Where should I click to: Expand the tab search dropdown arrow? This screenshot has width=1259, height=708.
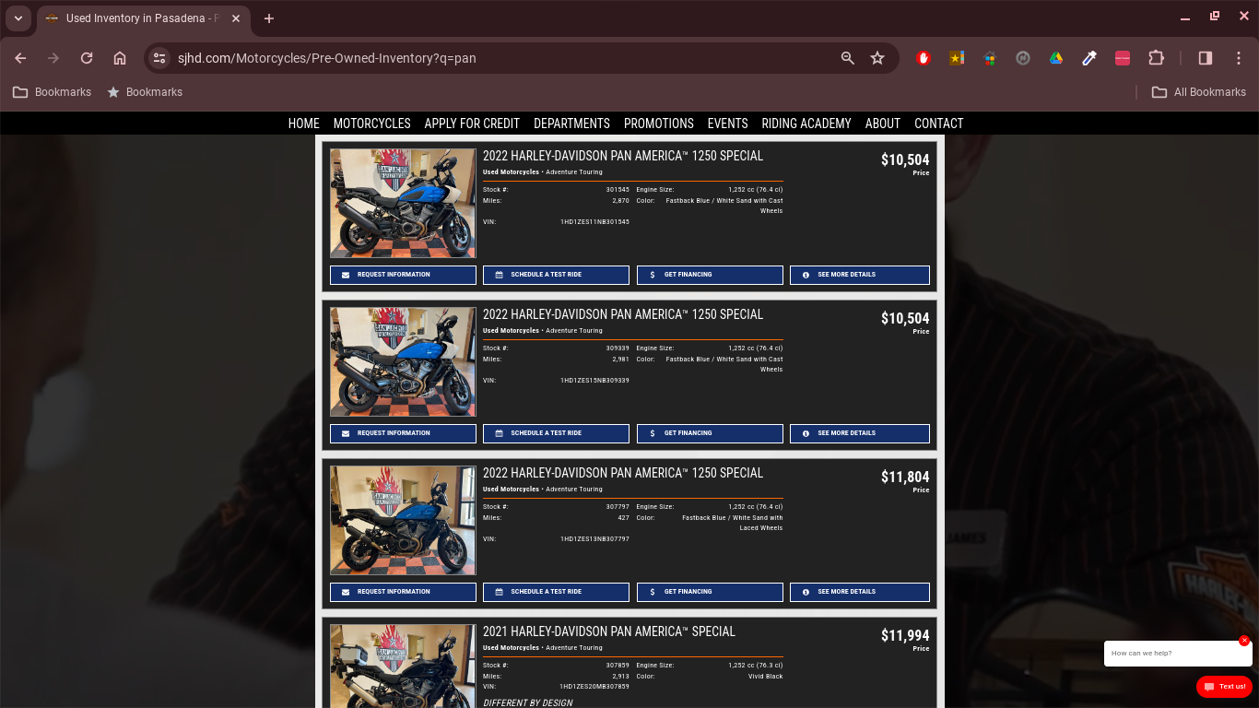pyautogui.click(x=18, y=18)
